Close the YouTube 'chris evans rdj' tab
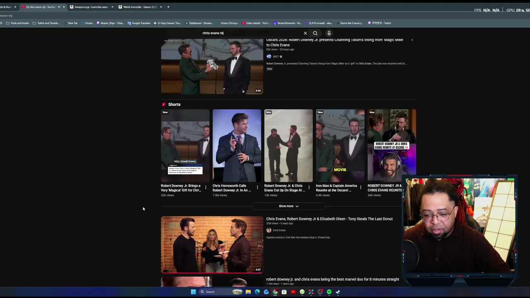This screenshot has height=298, width=530. click(x=64, y=7)
